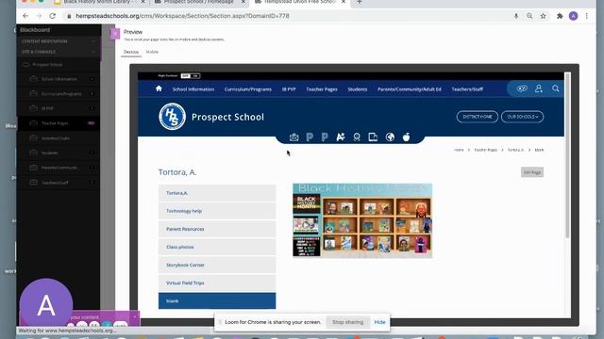
Task: Select Teacher Pages channel in Blackboard sidebar
Action: click(59, 123)
